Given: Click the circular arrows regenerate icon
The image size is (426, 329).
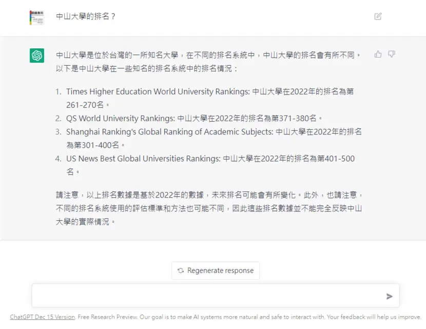Looking at the screenshot, I should click(181, 270).
